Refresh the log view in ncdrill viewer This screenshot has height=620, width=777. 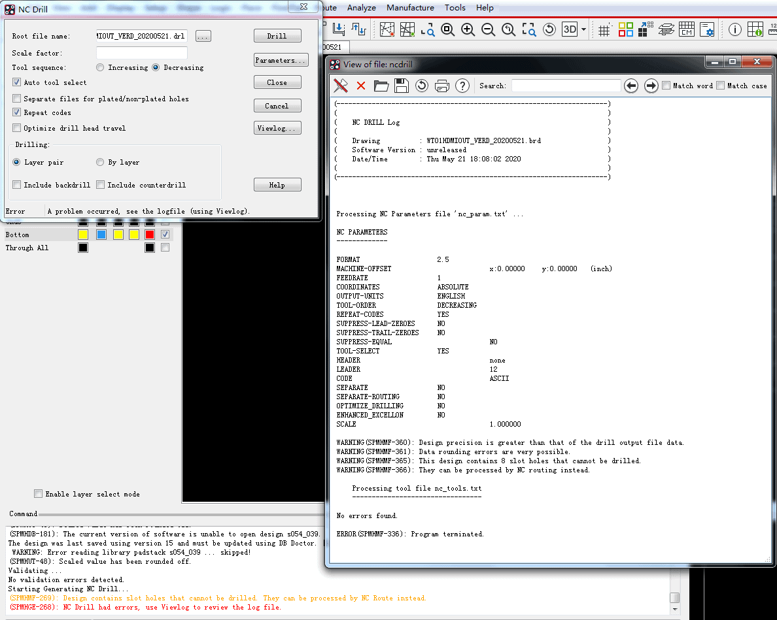[422, 86]
